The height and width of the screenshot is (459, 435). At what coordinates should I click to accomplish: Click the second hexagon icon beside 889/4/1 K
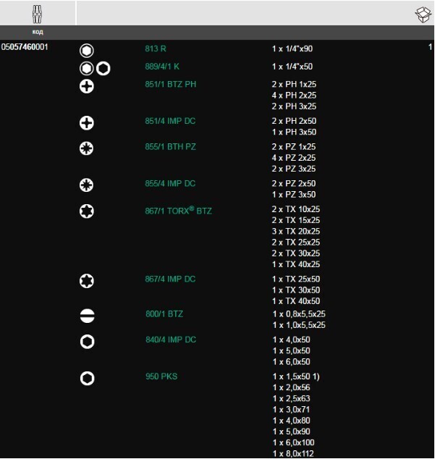coord(103,69)
